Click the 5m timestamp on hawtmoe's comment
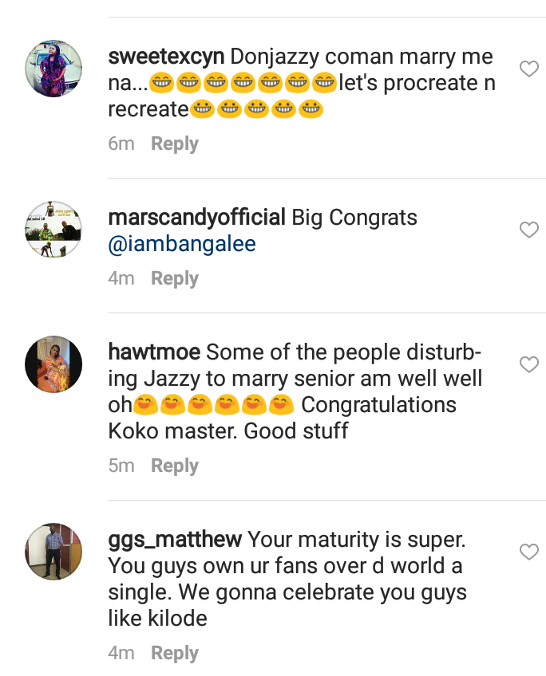The height and width of the screenshot is (676, 546). tap(121, 466)
